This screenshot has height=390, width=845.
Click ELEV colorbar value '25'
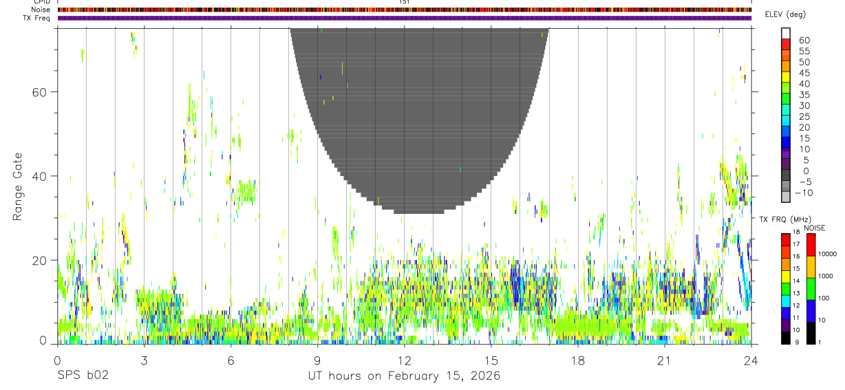[804, 117]
